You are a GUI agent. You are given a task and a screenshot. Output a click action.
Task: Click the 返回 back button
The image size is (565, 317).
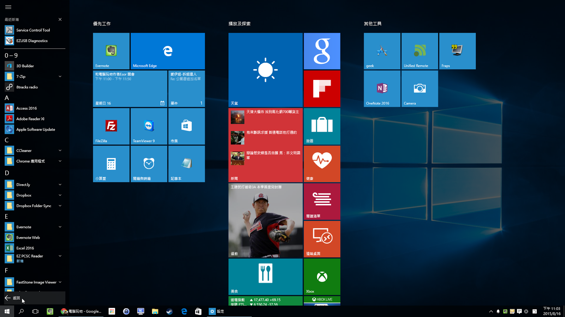[35, 298]
